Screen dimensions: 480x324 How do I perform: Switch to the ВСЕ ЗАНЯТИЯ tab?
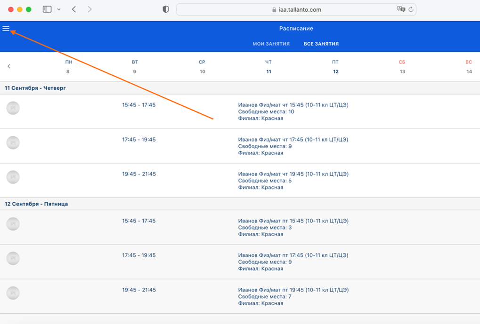pos(321,44)
